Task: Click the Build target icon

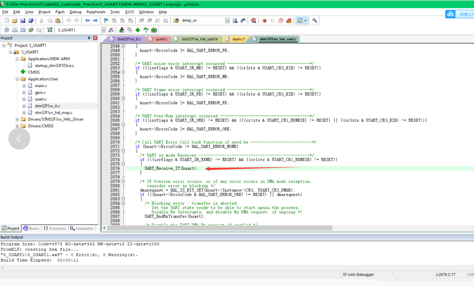Action: point(15,30)
